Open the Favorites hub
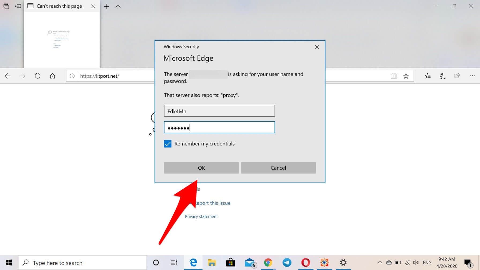Screen dimensions: 480x270 pos(427,76)
